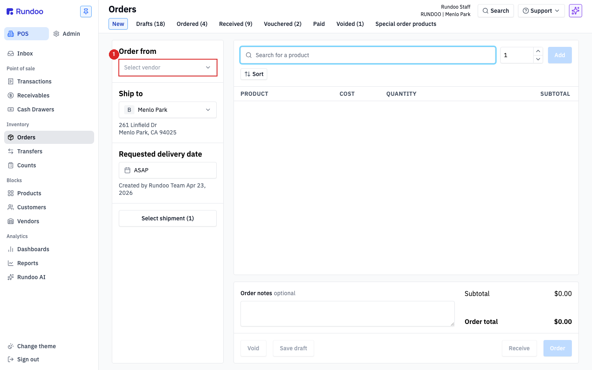Click the SUBTOTAL column header

click(x=555, y=94)
